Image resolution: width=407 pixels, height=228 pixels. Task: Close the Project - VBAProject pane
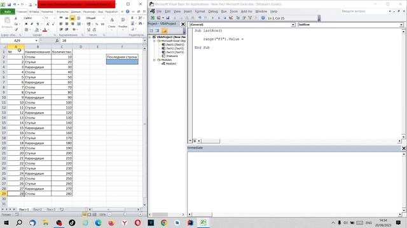pos(183,24)
